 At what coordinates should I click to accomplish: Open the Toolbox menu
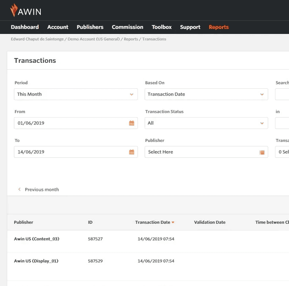click(x=162, y=27)
